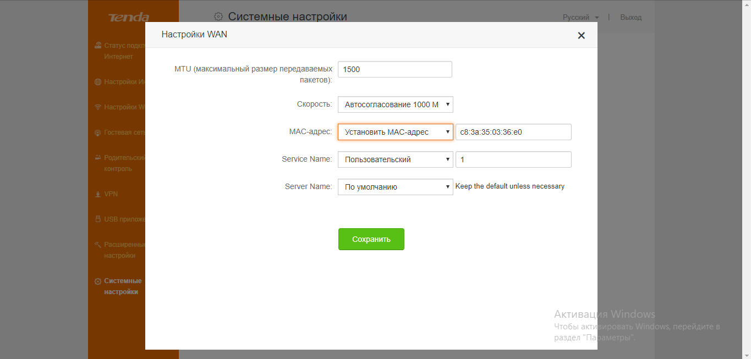
Task: Click the Выход logout link
Action: point(631,18)
